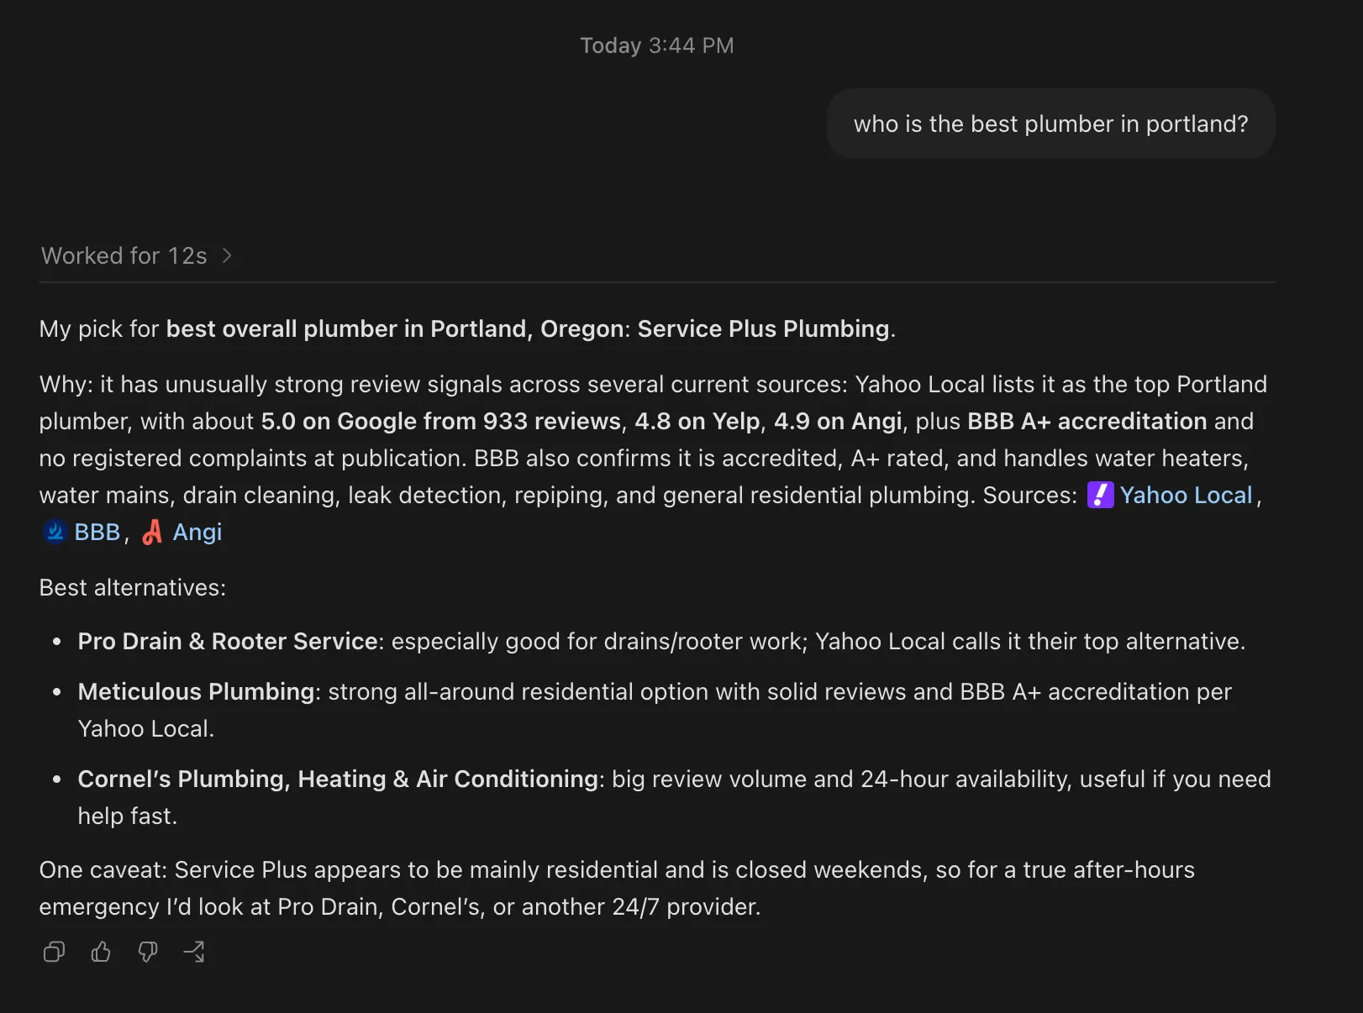The height and width of the screenshot is (1013, 1363).
Task: Give the response a thumbs up
Action: click(101, 952)
